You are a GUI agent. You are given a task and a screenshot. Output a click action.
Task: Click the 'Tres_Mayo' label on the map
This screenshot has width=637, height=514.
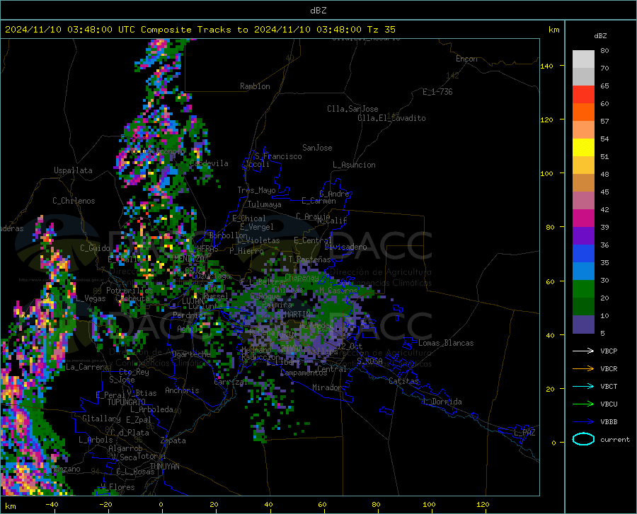pos(256,190)
